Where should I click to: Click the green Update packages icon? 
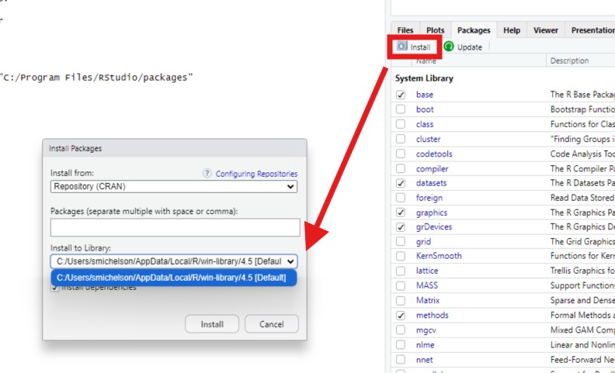point(449,47)
